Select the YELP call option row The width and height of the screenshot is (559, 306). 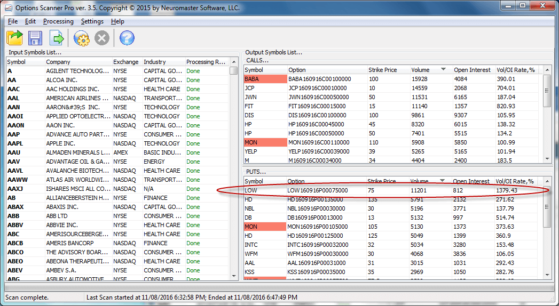391,151
